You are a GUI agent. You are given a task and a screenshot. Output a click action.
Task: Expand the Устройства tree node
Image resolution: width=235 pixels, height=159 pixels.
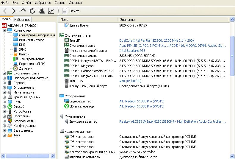[4, 111]
